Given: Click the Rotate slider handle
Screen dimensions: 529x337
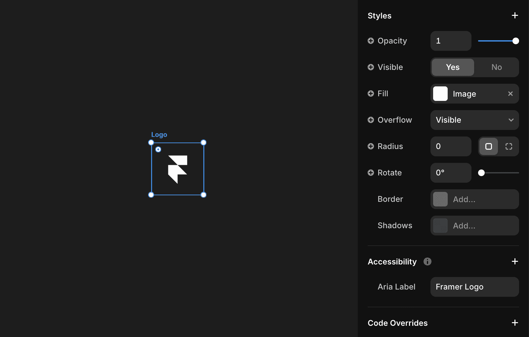Looking at the screenshot, I should pos(481,173).
